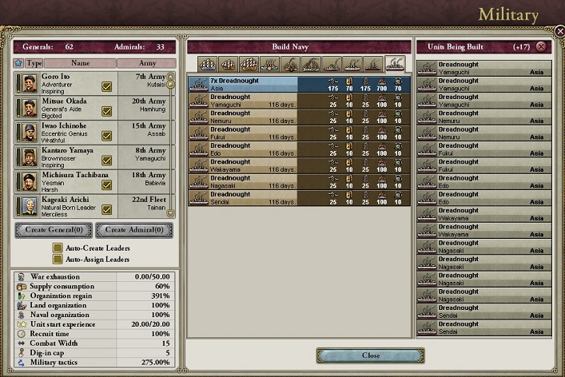Click Create General button

54,230
